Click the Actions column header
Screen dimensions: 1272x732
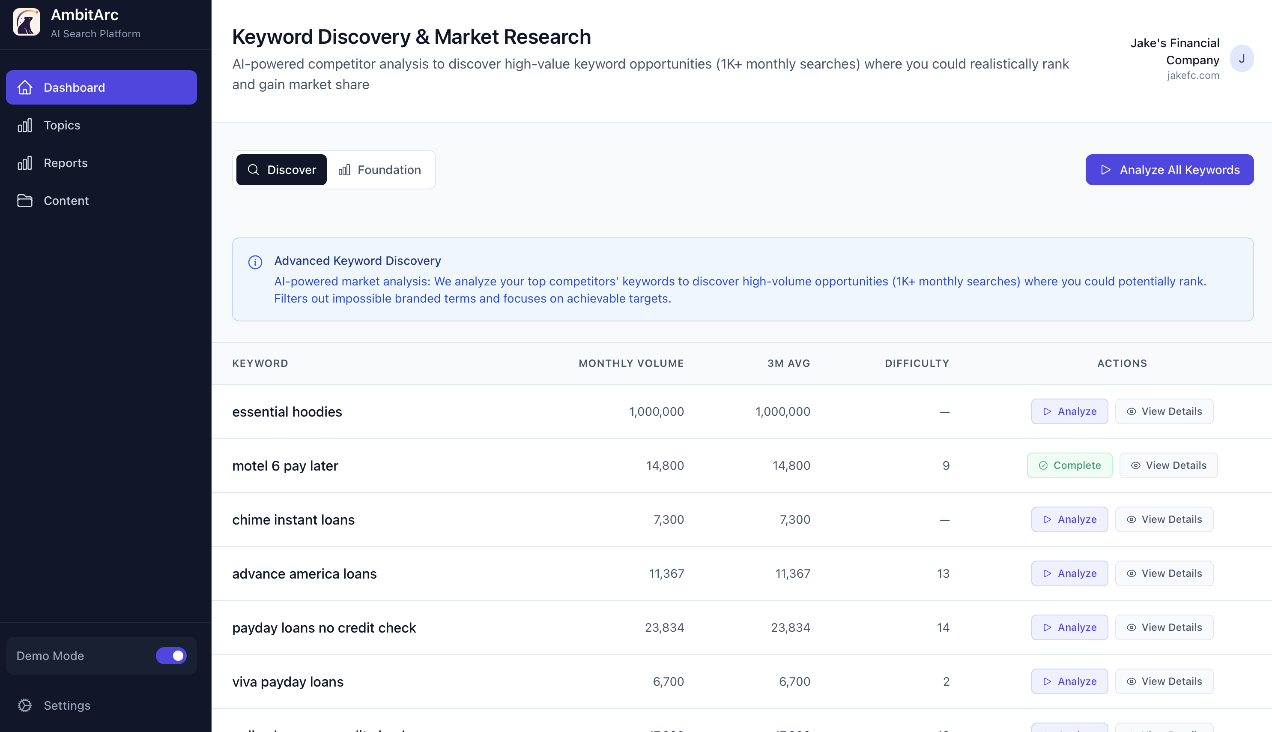coord(1122,363)
